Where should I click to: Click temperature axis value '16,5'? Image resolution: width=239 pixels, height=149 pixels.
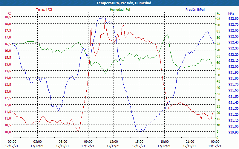tap(8, 44)
